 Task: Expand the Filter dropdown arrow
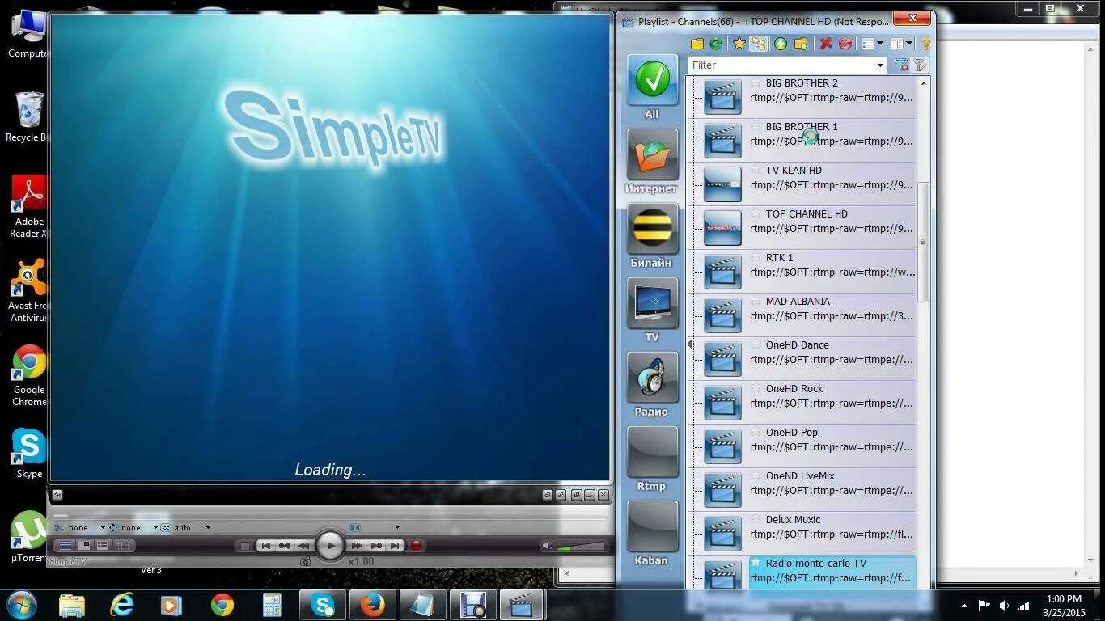(x=880, y=65)
